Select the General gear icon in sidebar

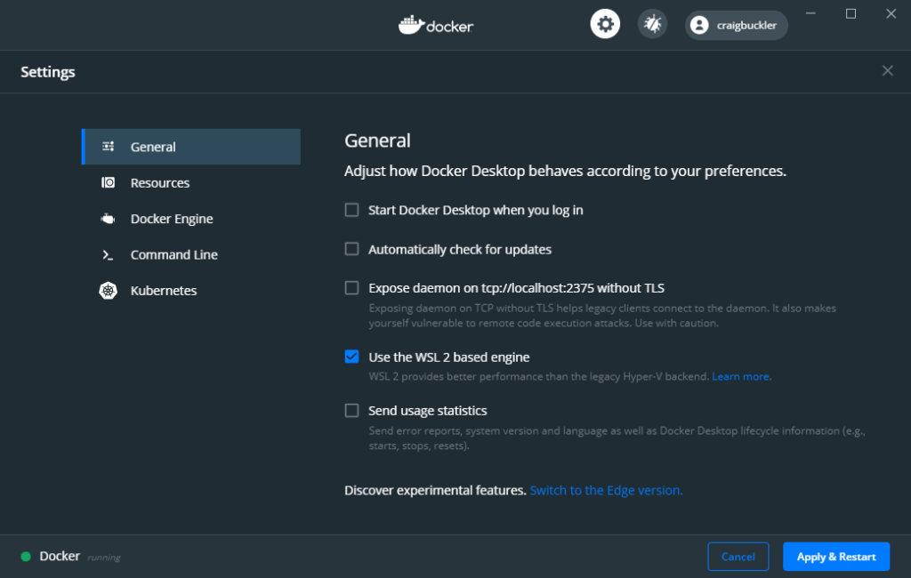[x=108, y=146]
